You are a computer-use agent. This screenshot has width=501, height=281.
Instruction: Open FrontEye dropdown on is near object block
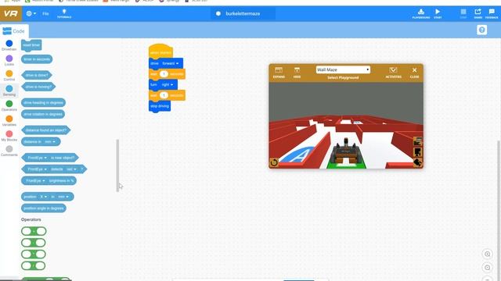point(37,158)
